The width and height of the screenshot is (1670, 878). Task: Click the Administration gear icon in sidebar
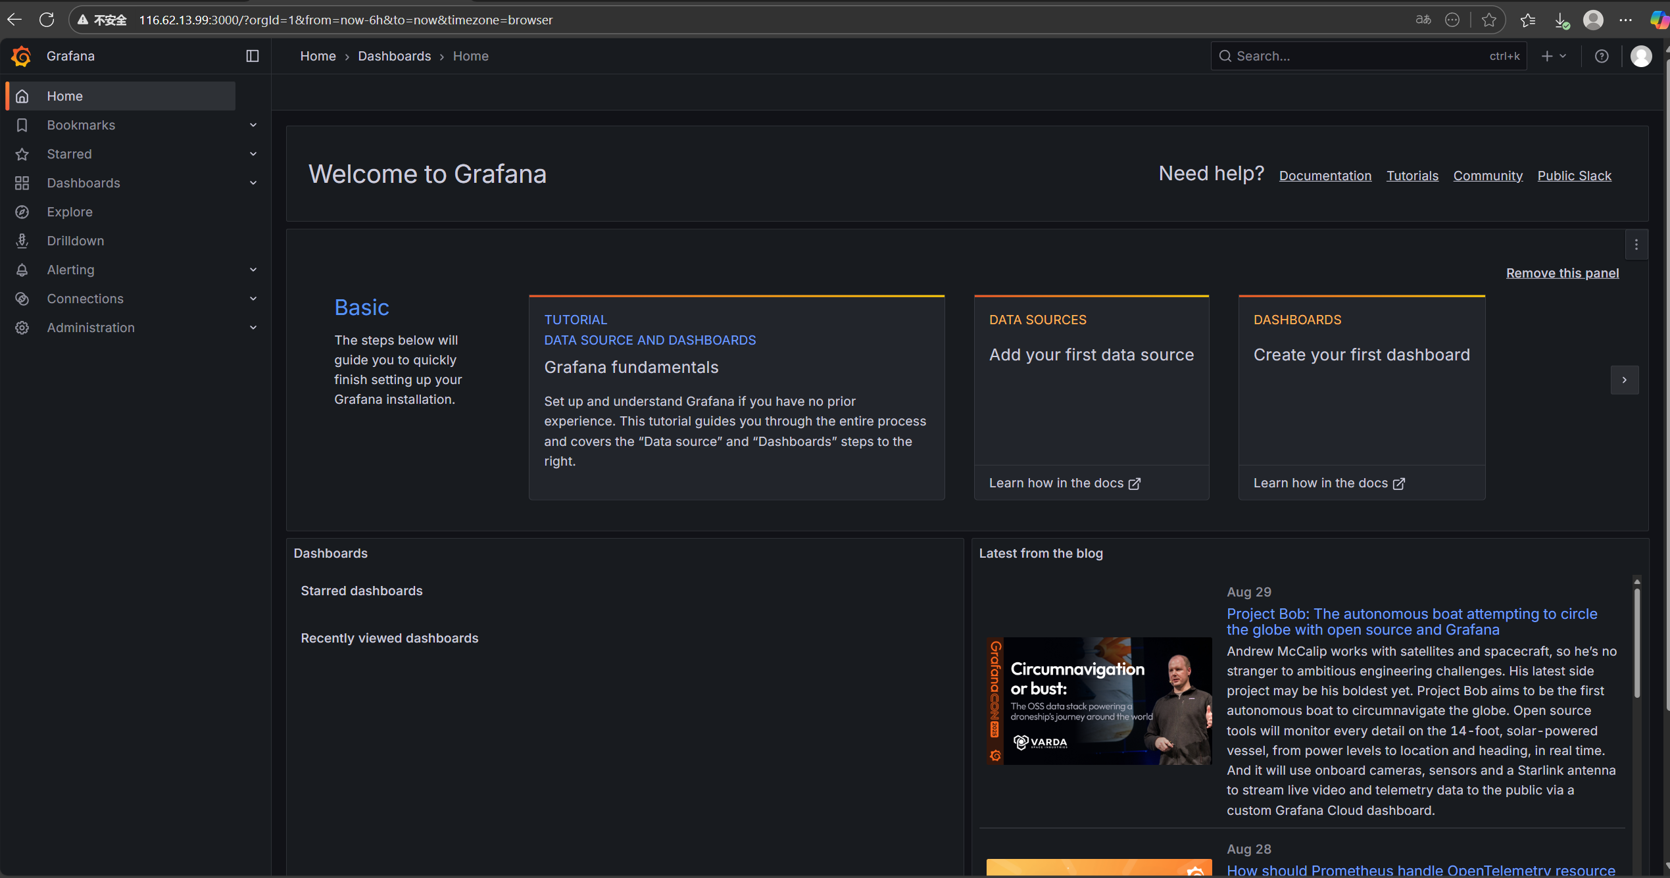[x=22, y=328]
